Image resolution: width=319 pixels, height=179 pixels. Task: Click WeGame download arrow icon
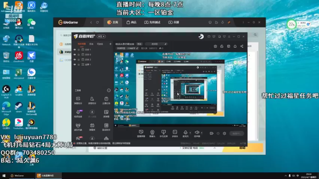coord(223,22)
